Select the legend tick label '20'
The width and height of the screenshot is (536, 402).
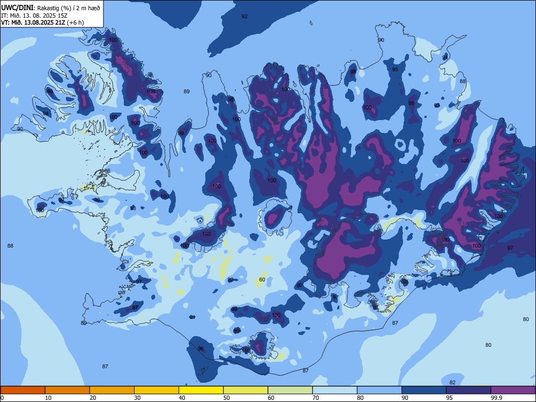pyautogui.click(x=93, y=398)
